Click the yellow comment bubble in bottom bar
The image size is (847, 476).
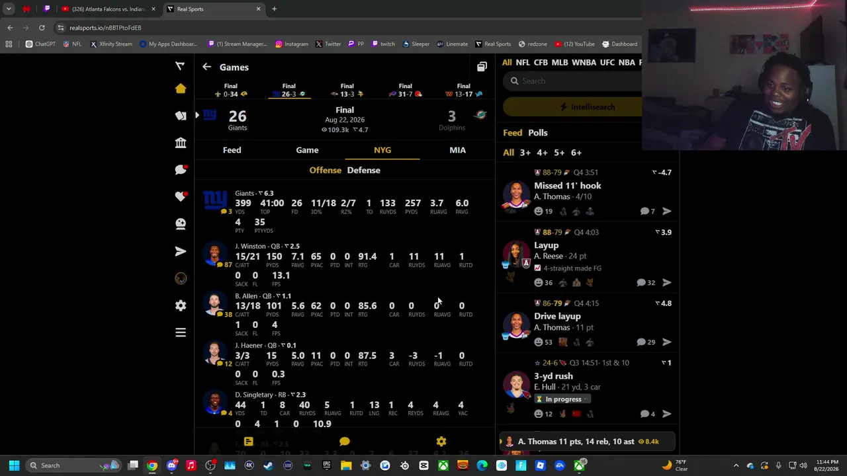[x=345, y=441]
